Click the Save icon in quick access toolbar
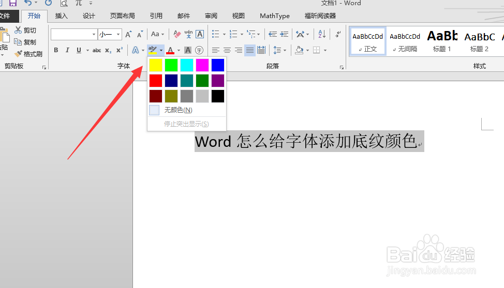Viewport: 504px width, 288px height. [13, 3]
